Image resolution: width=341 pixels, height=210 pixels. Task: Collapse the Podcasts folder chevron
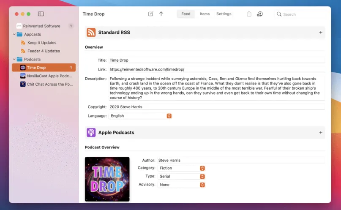coord(14,59)
